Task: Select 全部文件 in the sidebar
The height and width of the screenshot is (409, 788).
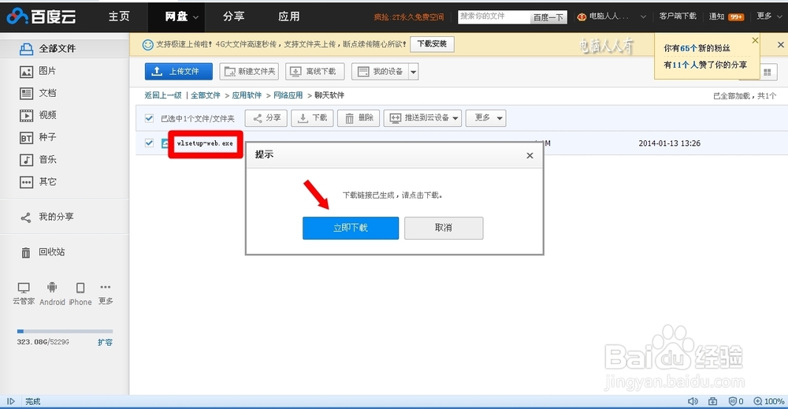Action: point(65,48)
